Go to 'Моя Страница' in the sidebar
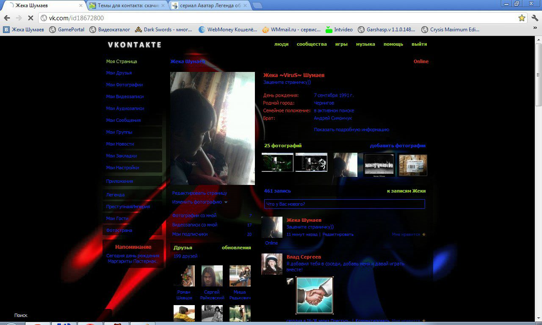This screenshot has width=542, height=325. (x=122, y=61)
